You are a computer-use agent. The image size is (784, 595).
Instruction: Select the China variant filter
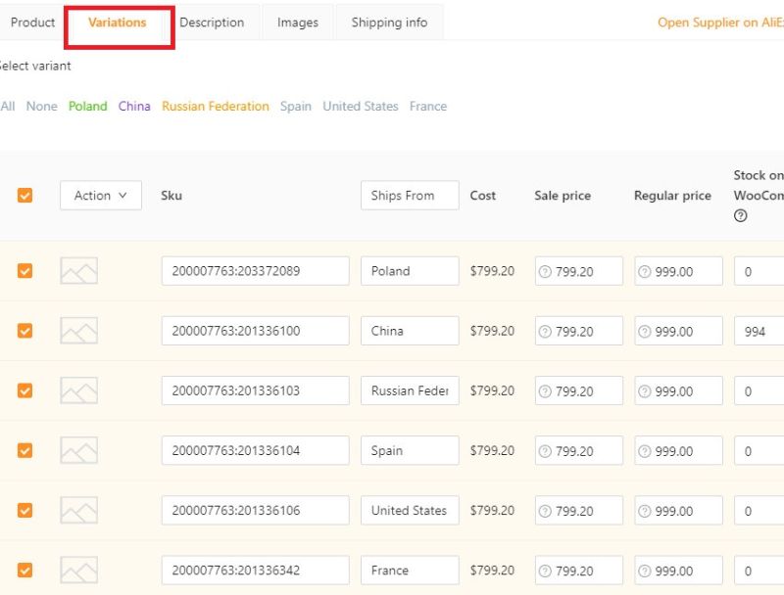pyautogui.click(x=134, y=106)
